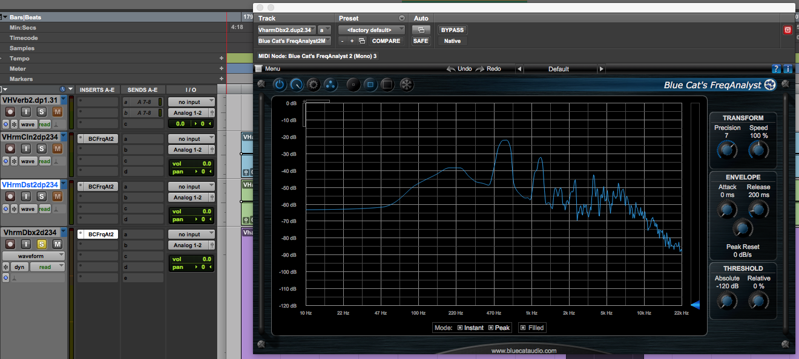Open the Blue Cat's FreqAnalyst2M plugin selector
The image size is (799, 359).
pos(294,41)
